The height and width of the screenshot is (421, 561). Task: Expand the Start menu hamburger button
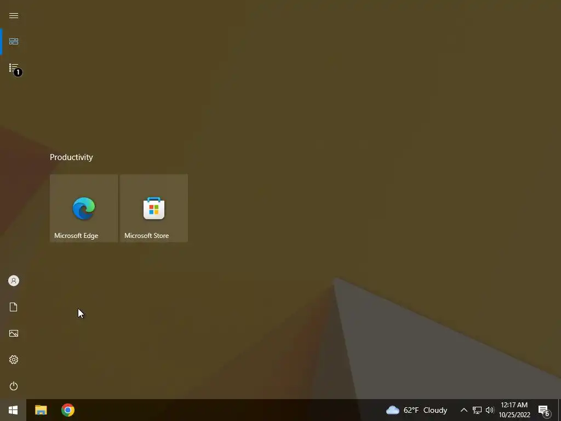coord(14,15)
